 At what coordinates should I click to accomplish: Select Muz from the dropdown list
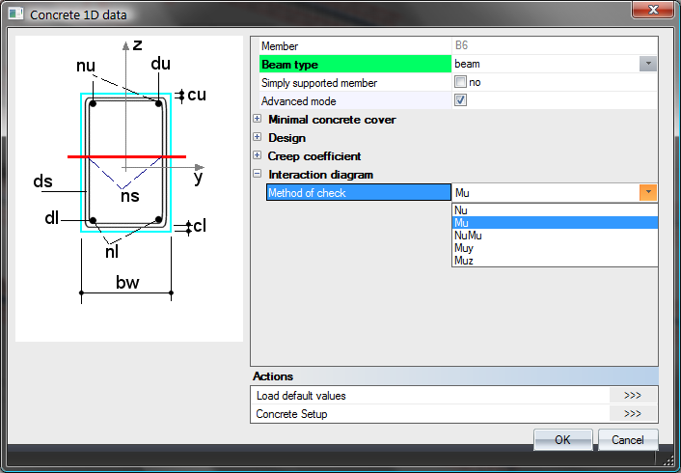[464, 260]
